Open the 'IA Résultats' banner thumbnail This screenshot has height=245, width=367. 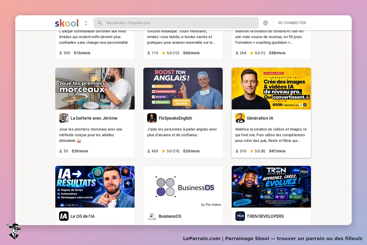[95, 187]
